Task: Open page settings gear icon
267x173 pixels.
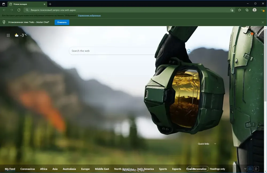Action: point(256,35)
